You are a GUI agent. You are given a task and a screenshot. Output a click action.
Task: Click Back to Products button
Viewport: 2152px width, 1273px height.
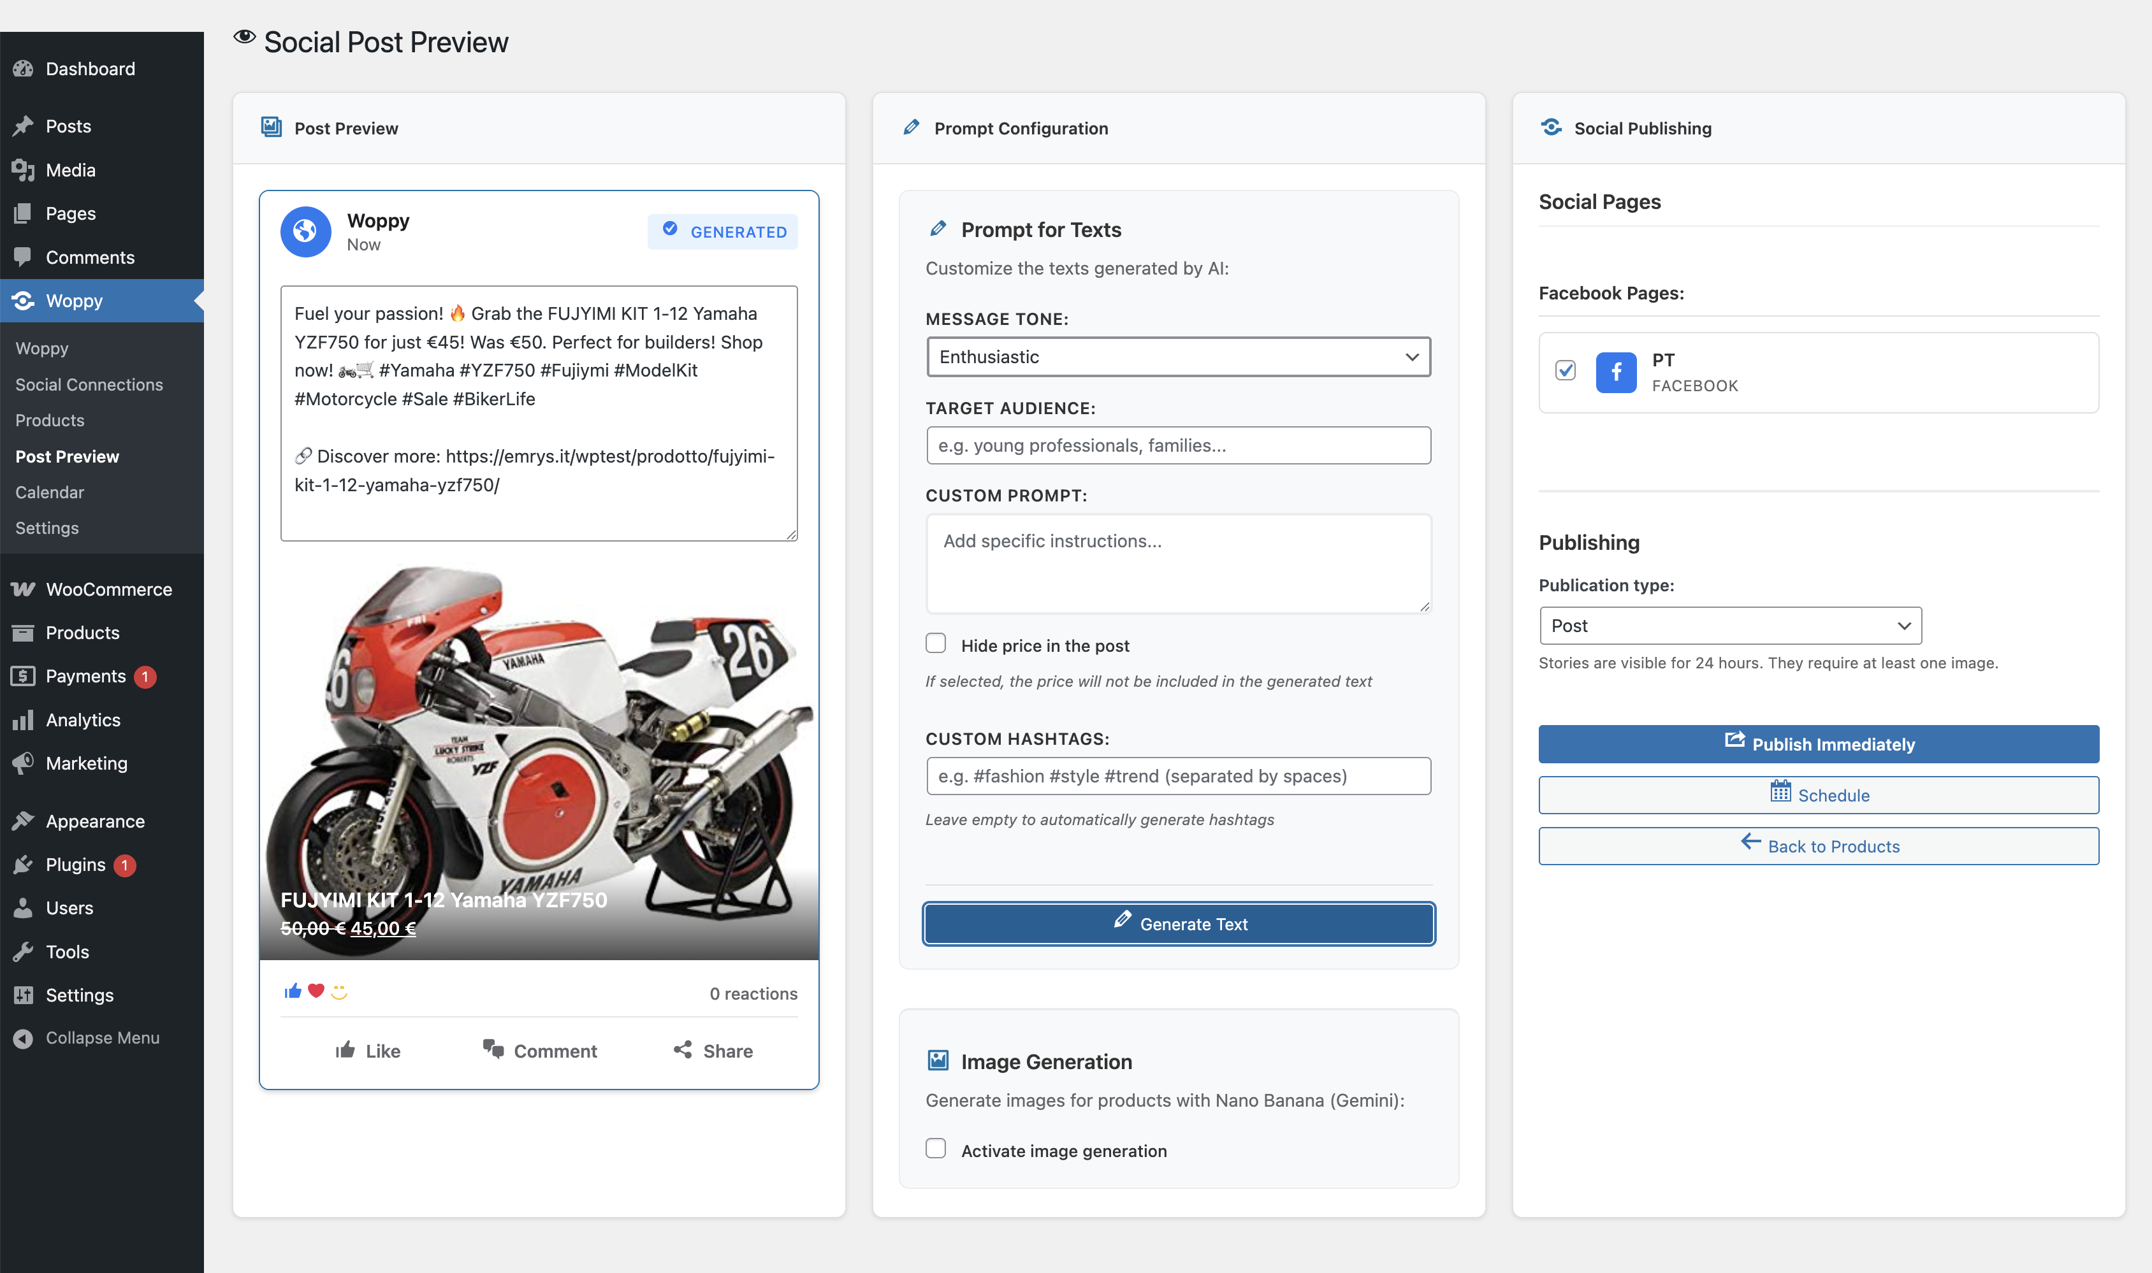[x=1818, y=846]
